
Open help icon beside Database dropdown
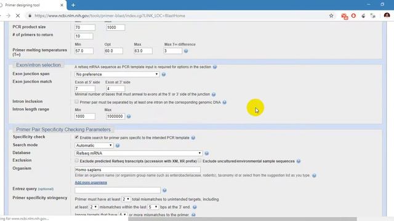point(207,153)
